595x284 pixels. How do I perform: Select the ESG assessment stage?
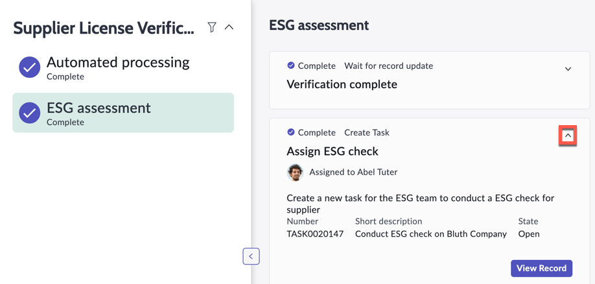pos(123,113)
